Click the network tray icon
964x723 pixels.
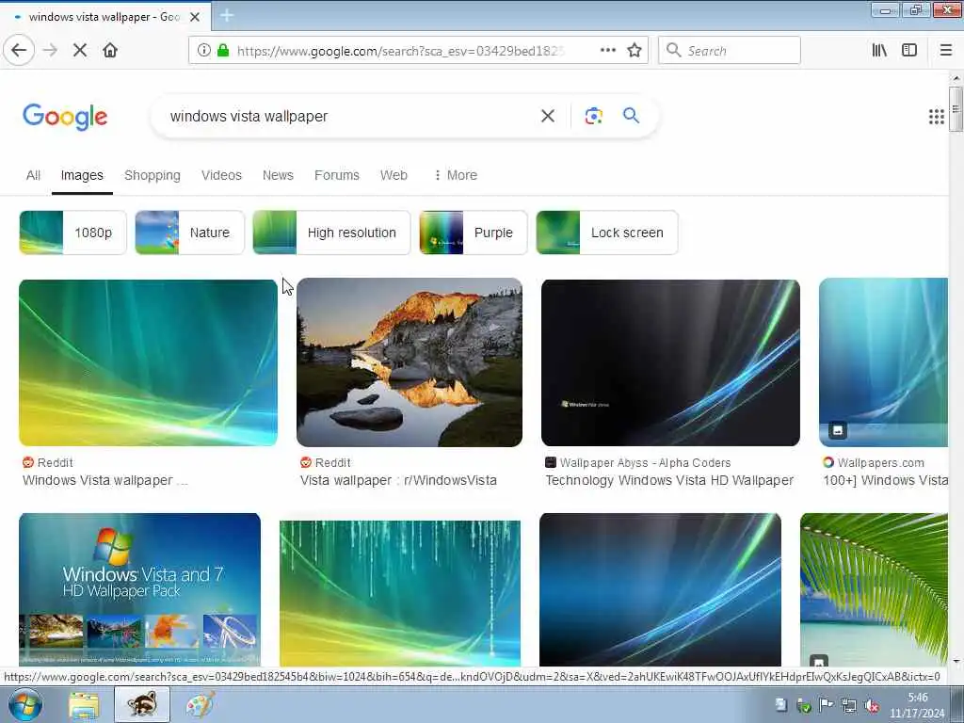point(849,705)
